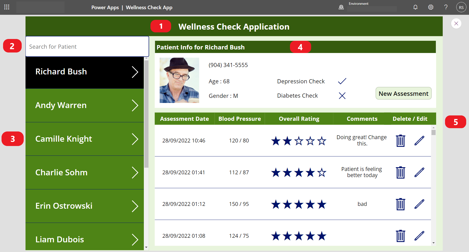Viewport: 469px width, 252px height.
Task: Click the RS account avatar
Action: point(461,7)
